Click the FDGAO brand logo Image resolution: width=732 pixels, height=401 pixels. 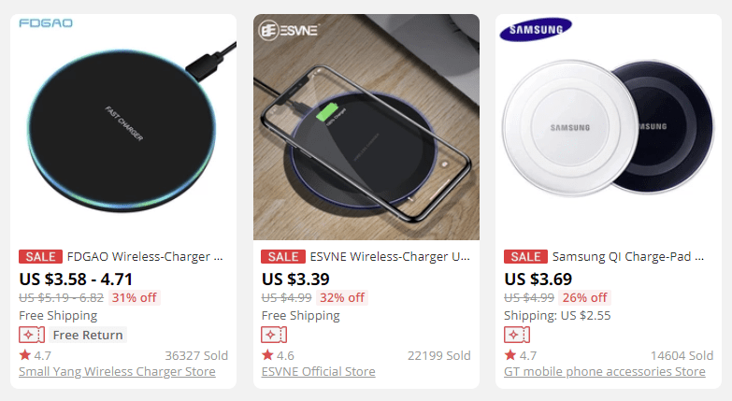[46, 22]
